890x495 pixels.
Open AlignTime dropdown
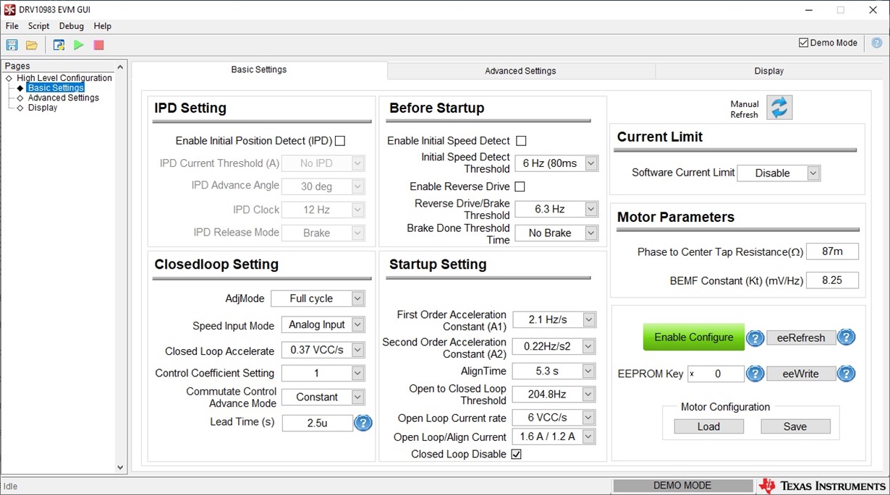click(x=554, y=371)
